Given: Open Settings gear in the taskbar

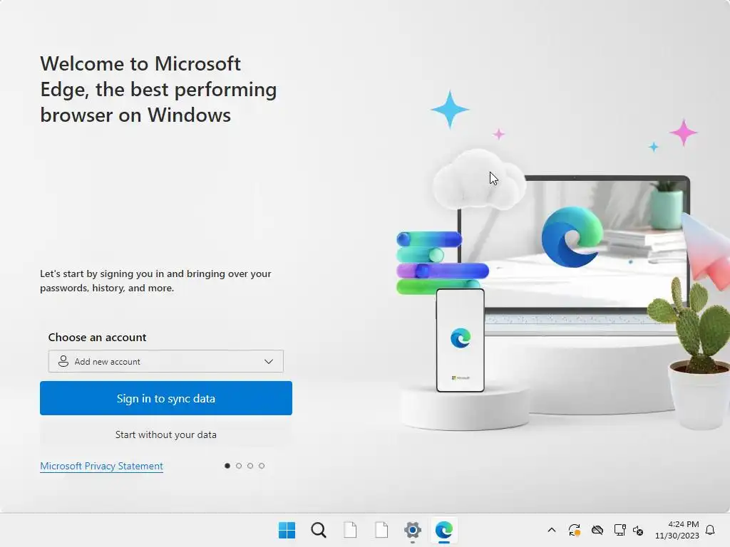Looking at the screenshot, I should [x=413, y=530].
